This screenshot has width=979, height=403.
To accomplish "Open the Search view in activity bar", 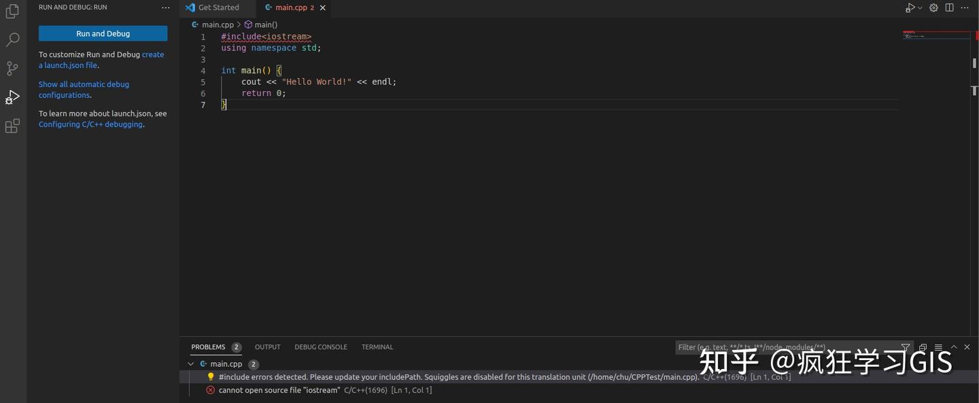I will click(x=12, y=40).
